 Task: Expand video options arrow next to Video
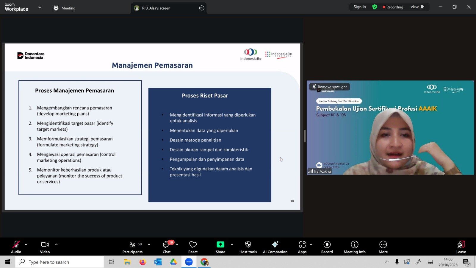pos(56,244)
